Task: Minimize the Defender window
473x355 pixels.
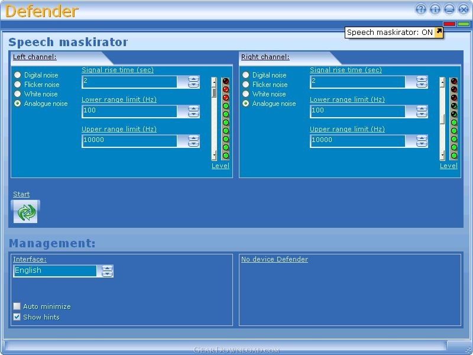Action: click(449, 9)
